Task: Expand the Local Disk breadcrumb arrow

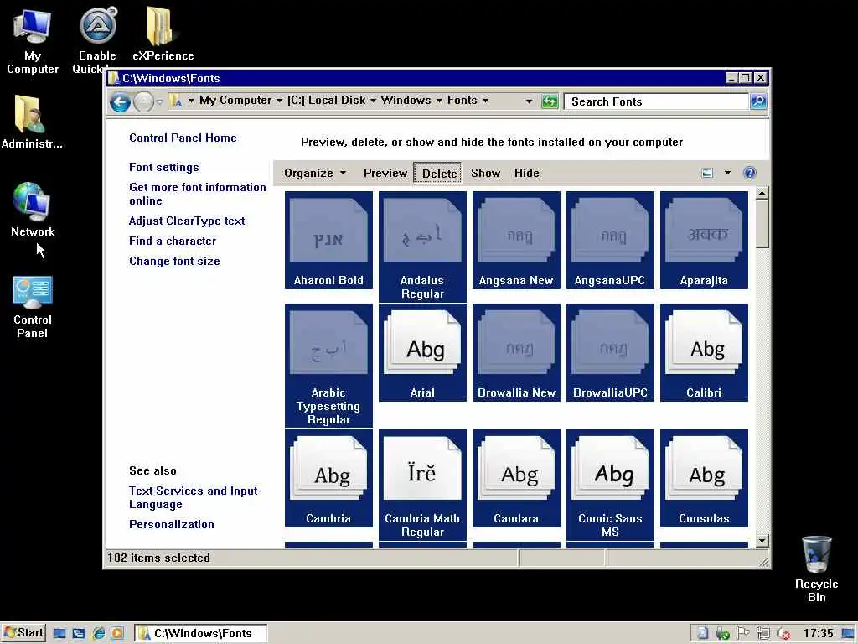Action: [373, 101]
